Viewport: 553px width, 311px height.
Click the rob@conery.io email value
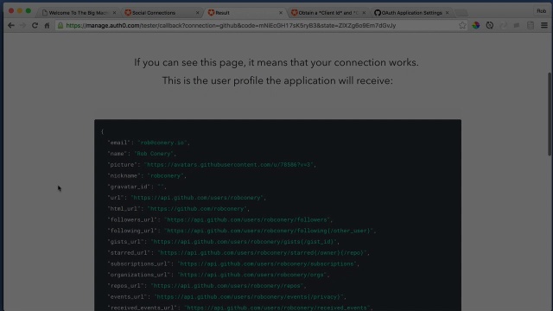pos(162,143)
